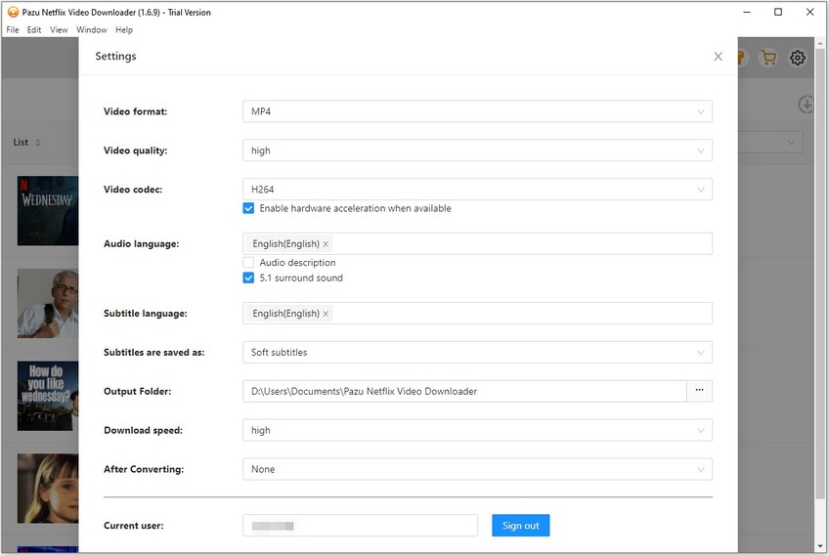Click the Pazu app logo in title bar

click(x=13, y=12)
